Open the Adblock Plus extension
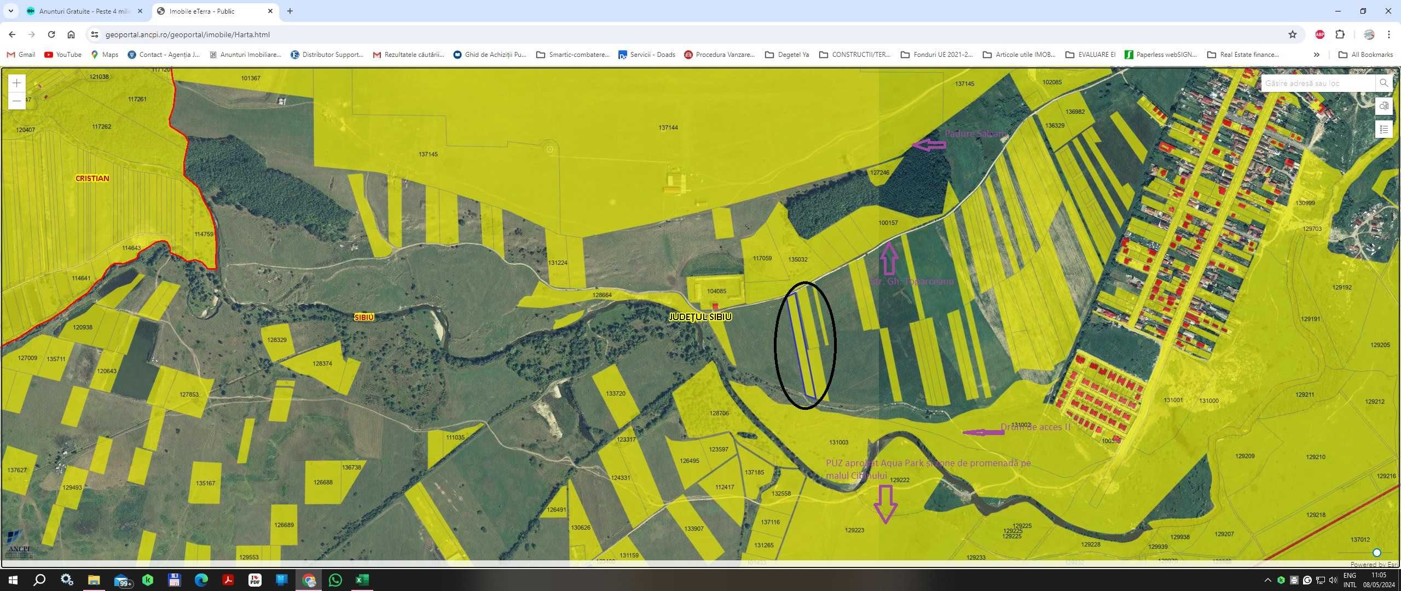 1320,34
